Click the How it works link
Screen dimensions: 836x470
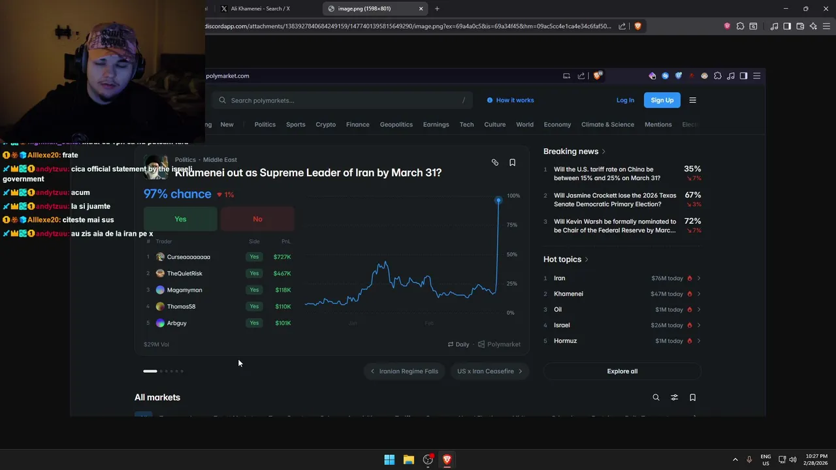pos(515,100)
